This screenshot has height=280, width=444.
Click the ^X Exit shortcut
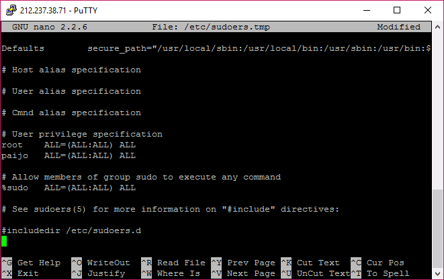[20, 273]
